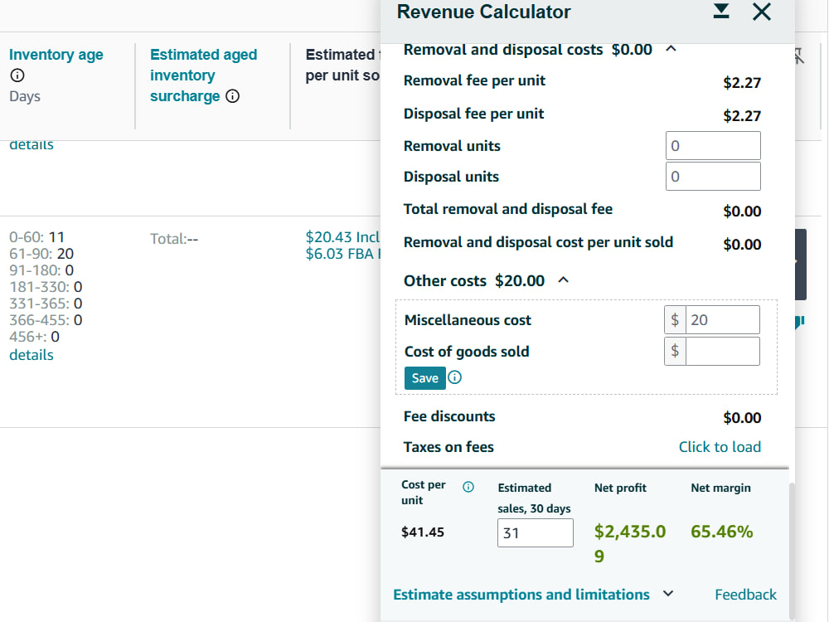Click the info icon next to Save
This screenshot has height=622, width=829.
(x=454, y=377)
